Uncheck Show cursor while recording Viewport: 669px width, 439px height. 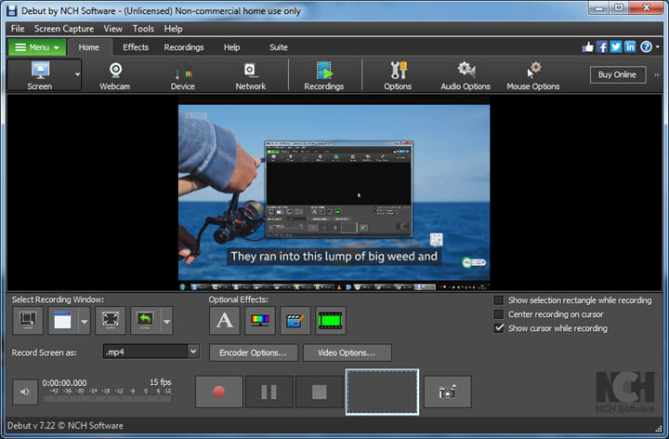click(x=499, y=328)
